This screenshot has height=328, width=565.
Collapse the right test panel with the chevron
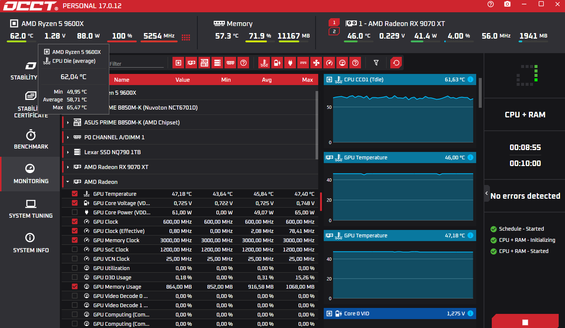click(487, 193)
